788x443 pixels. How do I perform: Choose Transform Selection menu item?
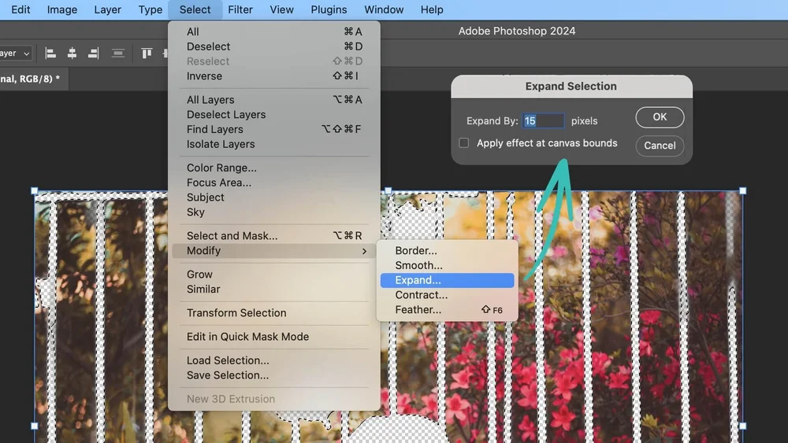pyautogui.click(x=274, y=312)
